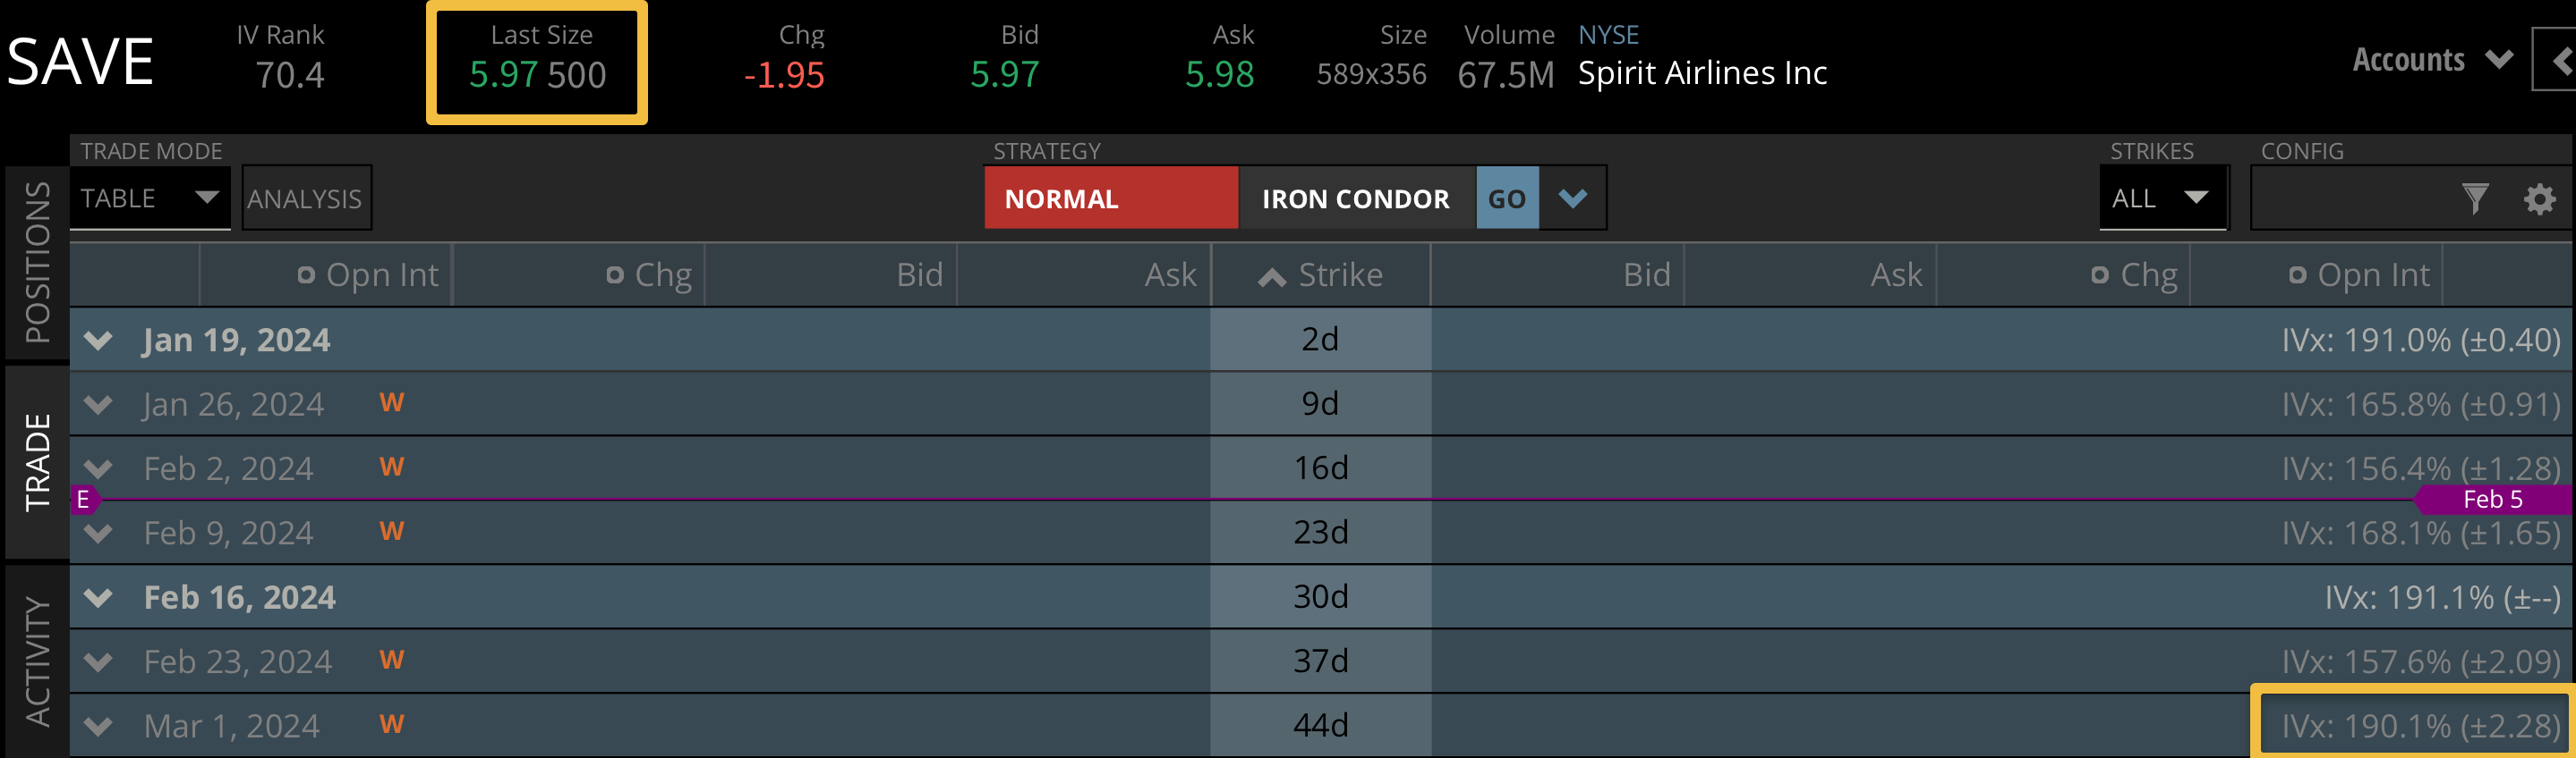Viewport: 2576px width, 758px height.
Task: Click the Feb 5 earnings date marker
Action: (2491, 500)
